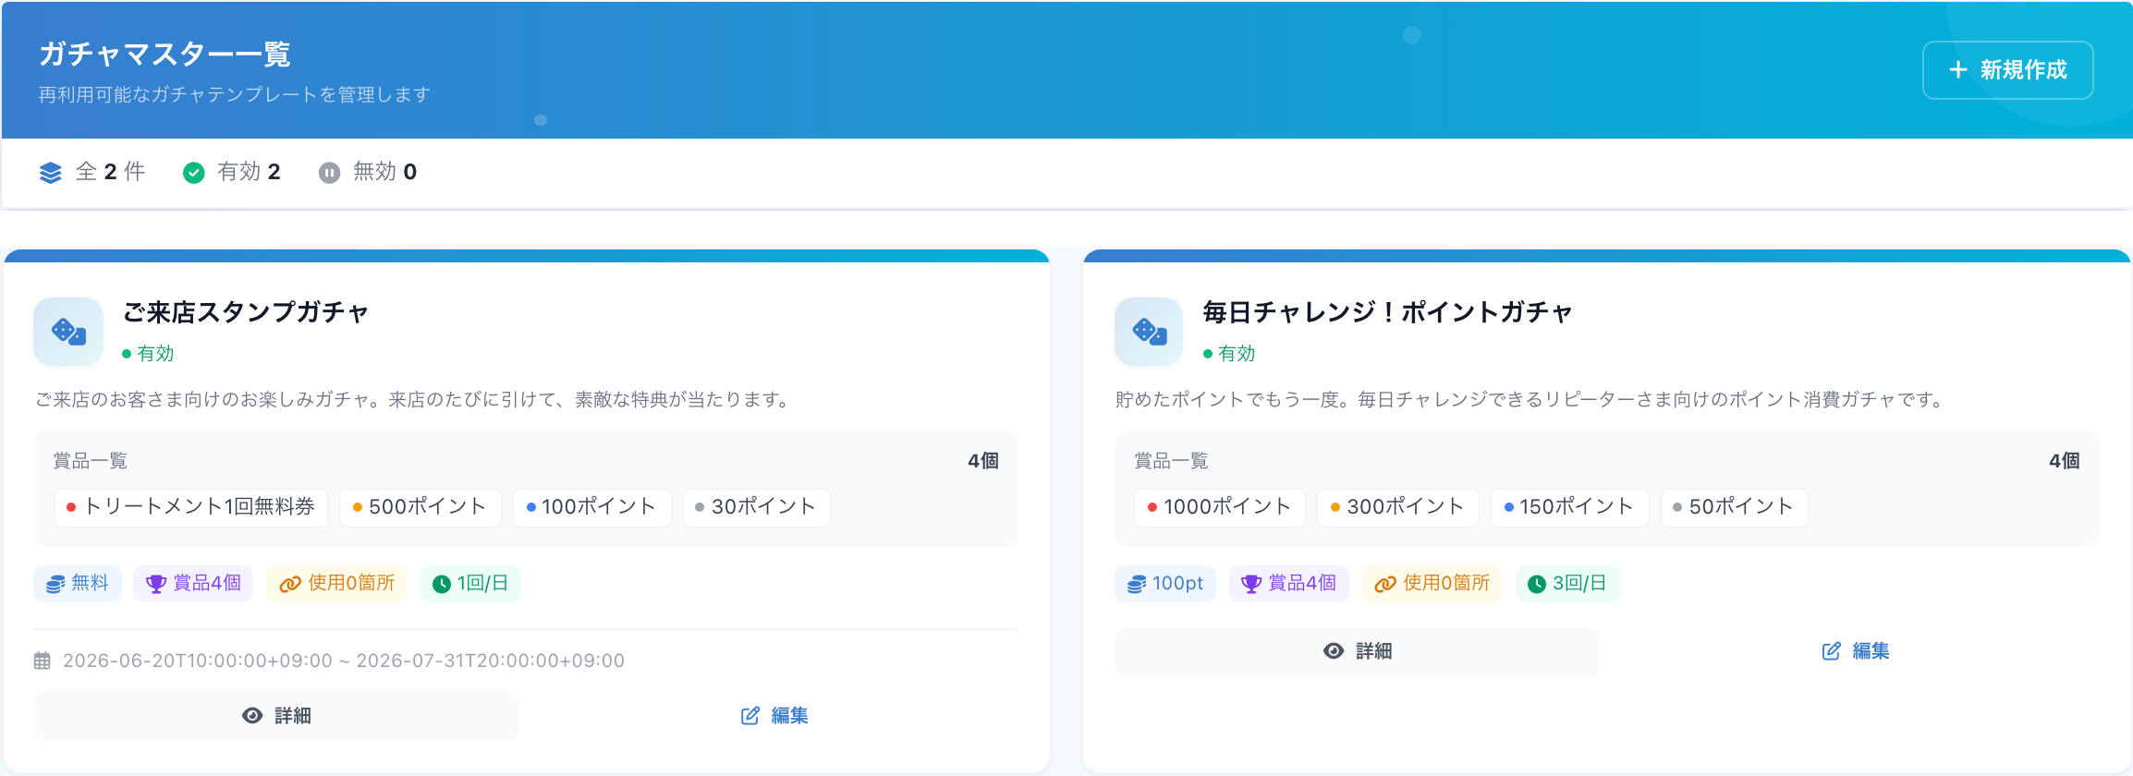Click the 1回/日 limit badge text
2133x776 pixels.
click(482, 583)
